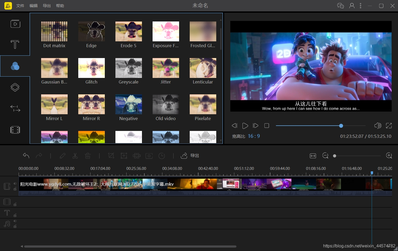This screenshot has width=398, height=251.
Task: Open the 编辑 menu
Action: (33, 6)
